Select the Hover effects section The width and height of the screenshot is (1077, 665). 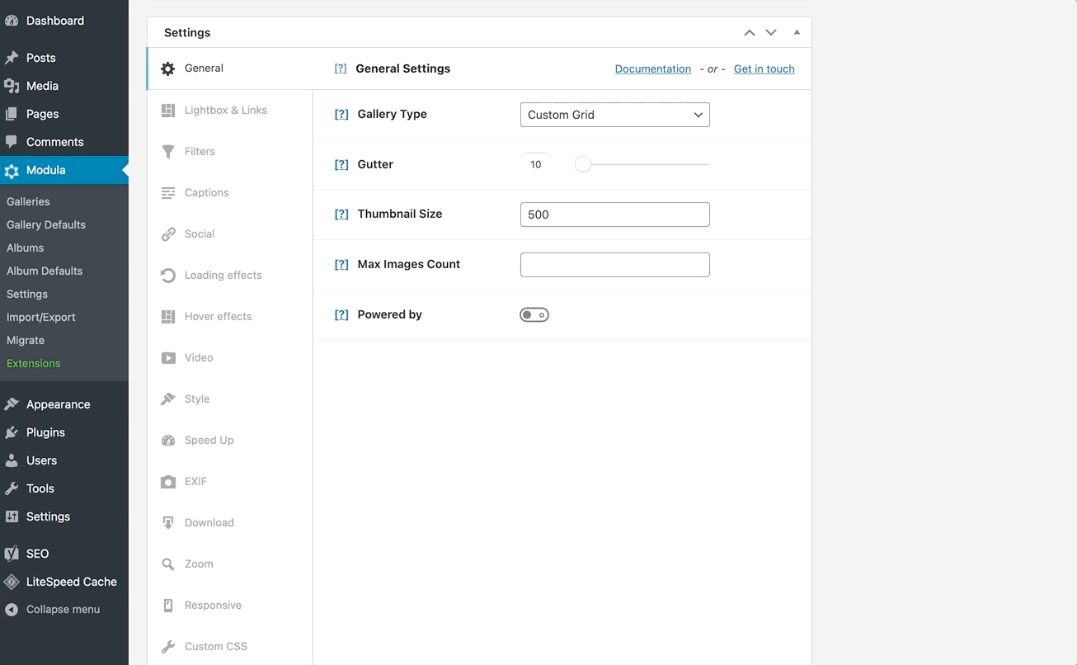click(x=205, y=316)
